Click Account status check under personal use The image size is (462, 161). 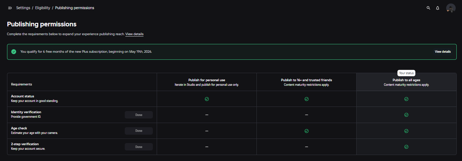[207, 99]
